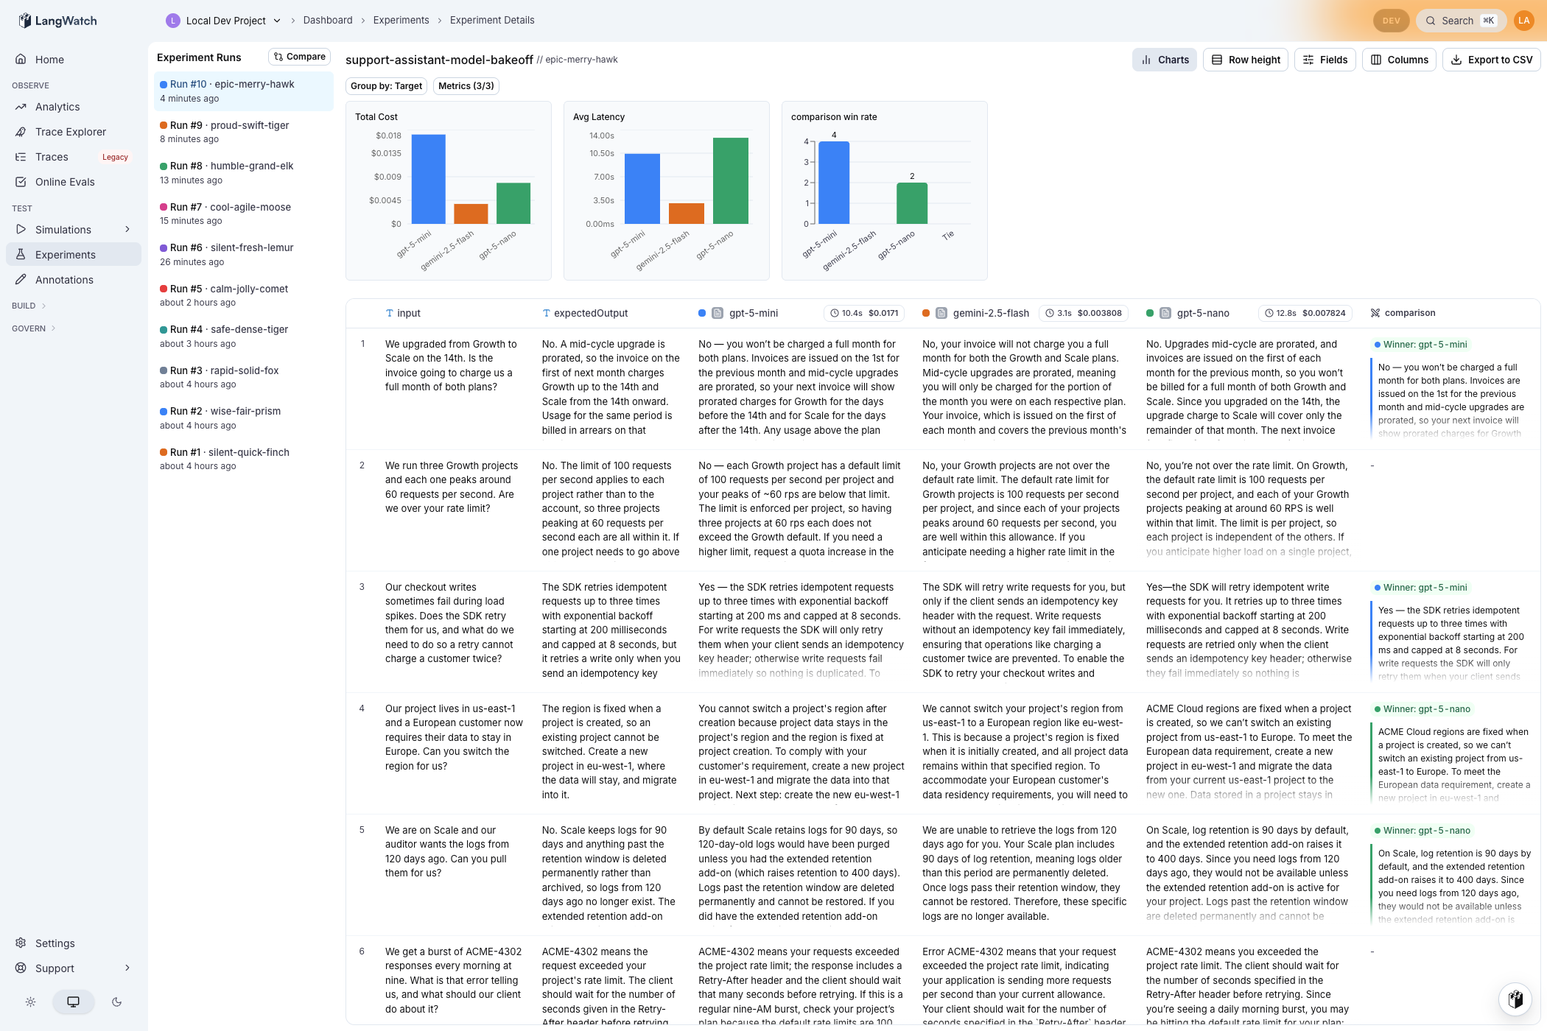Click the gpt-5-mini column document icon
1547x1031 pixels.
(x=718, y=313)
